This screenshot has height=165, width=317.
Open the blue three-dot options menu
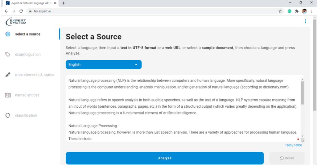305,21
